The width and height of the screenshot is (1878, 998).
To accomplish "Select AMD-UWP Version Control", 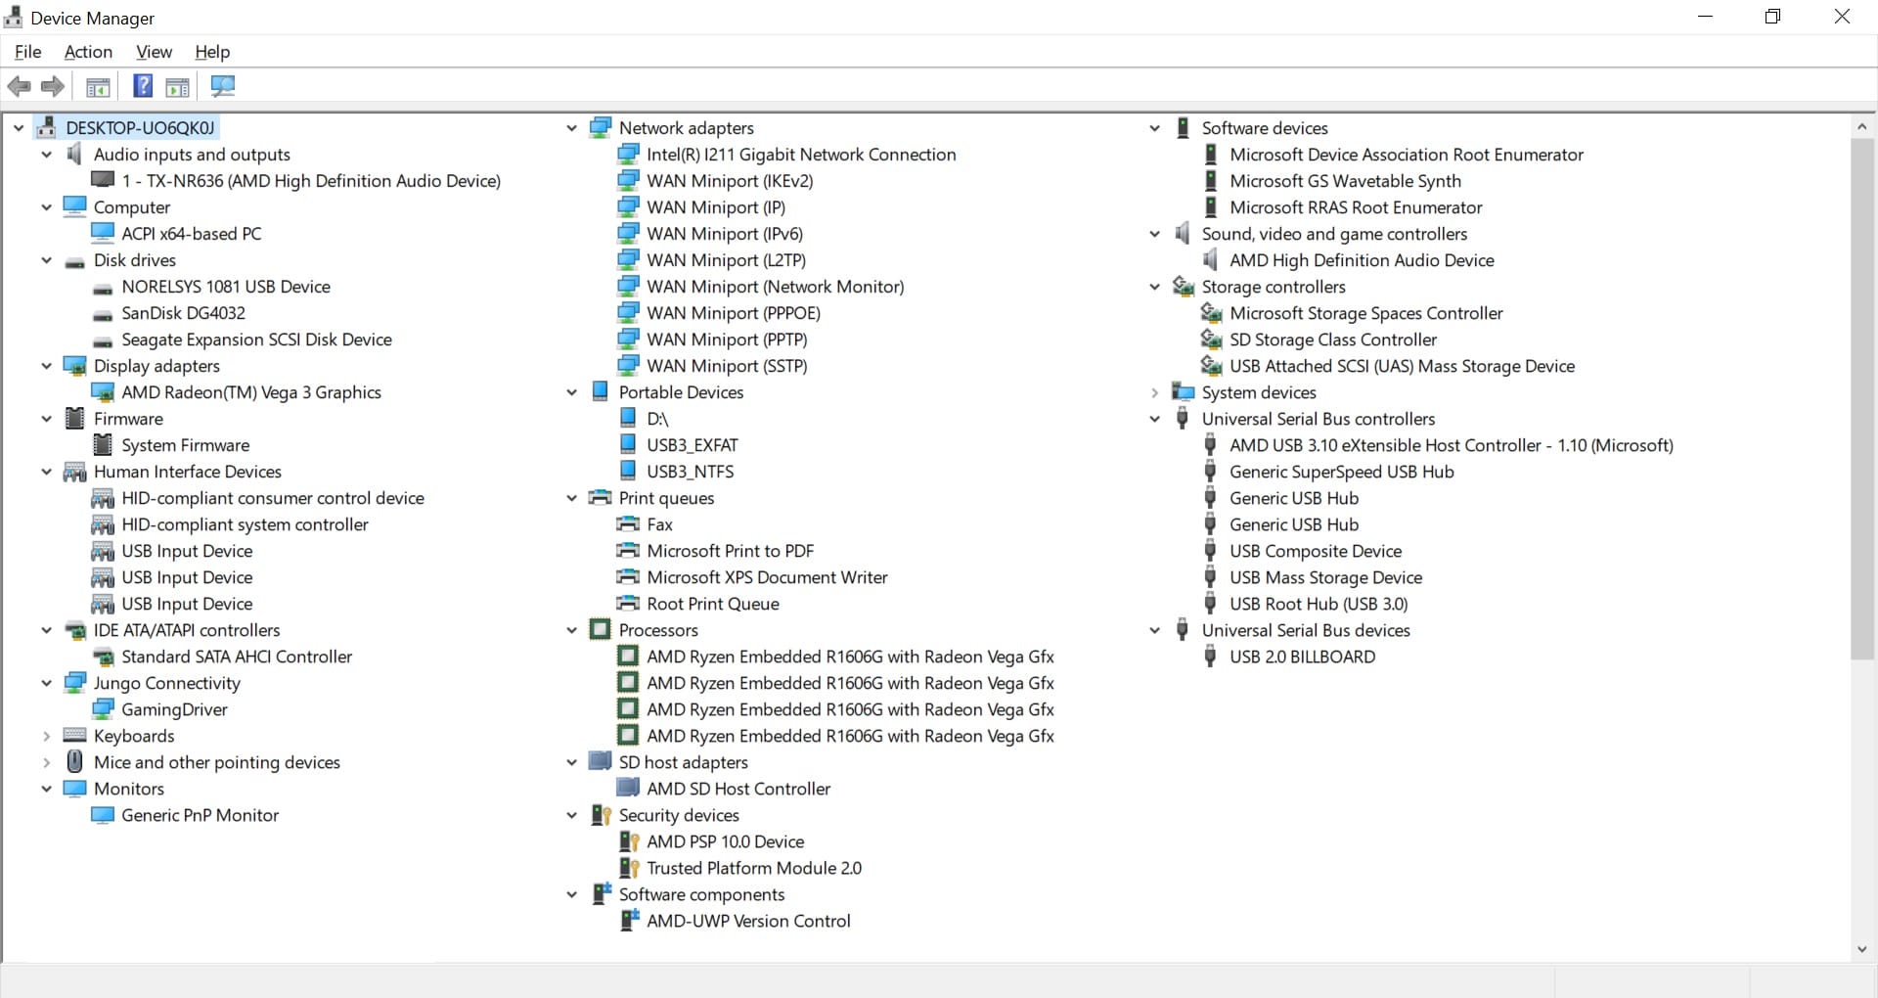I will coord(748,920).
